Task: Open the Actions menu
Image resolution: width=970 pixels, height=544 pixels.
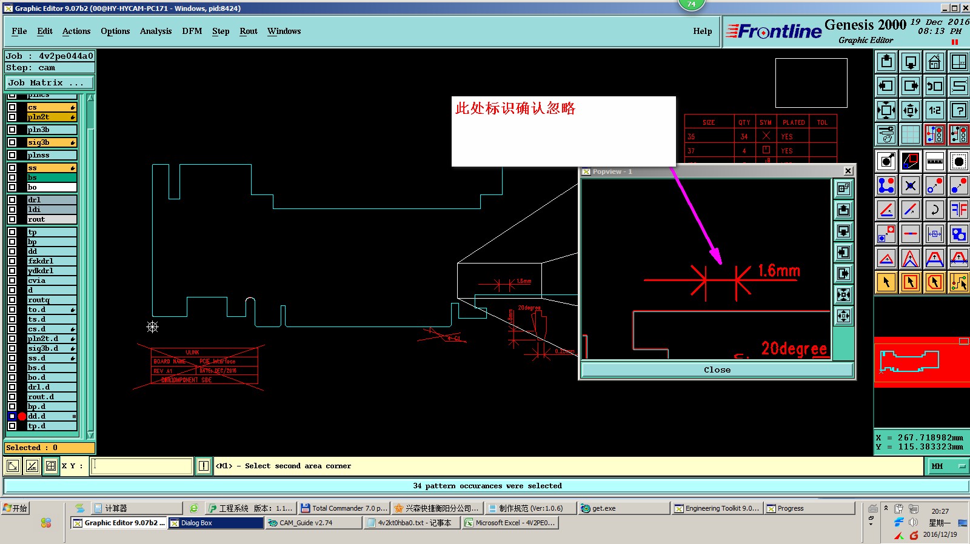Action: point(76,32)
